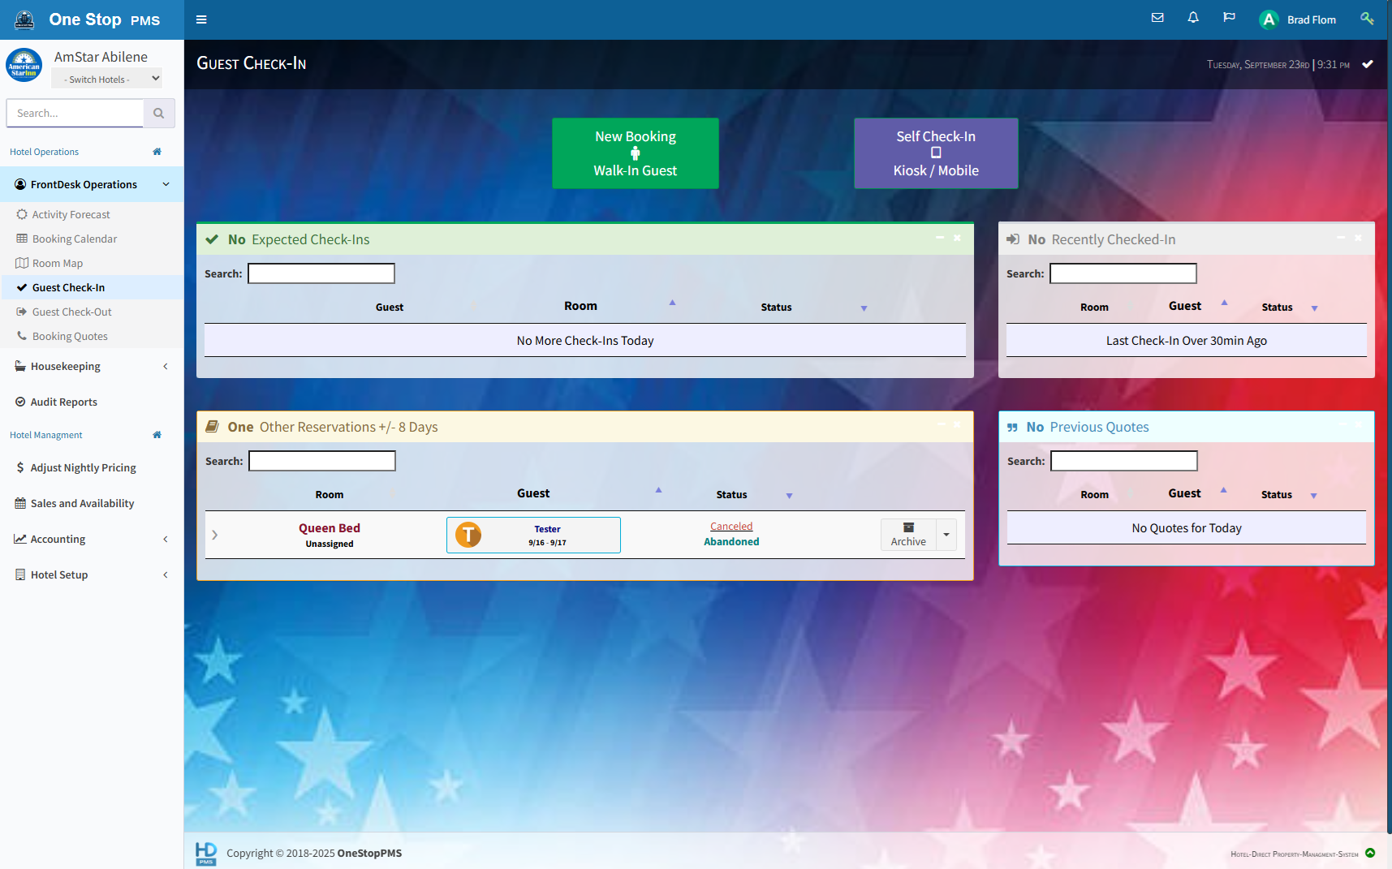Open the mail envelope icon
The width and height of the screenshot is (1392, 869).
[x=1157, y=18]
